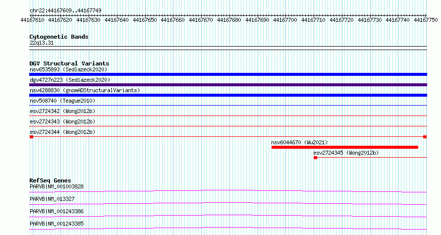Click the blue nsv4288830 variant bar
This screenshot has width=441, height=235.
228,95
